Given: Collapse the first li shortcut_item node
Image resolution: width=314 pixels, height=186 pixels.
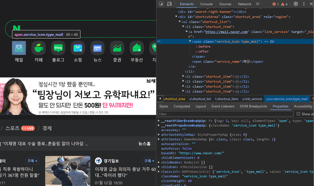Looking at the screenshot, I should tap(183, 27).
